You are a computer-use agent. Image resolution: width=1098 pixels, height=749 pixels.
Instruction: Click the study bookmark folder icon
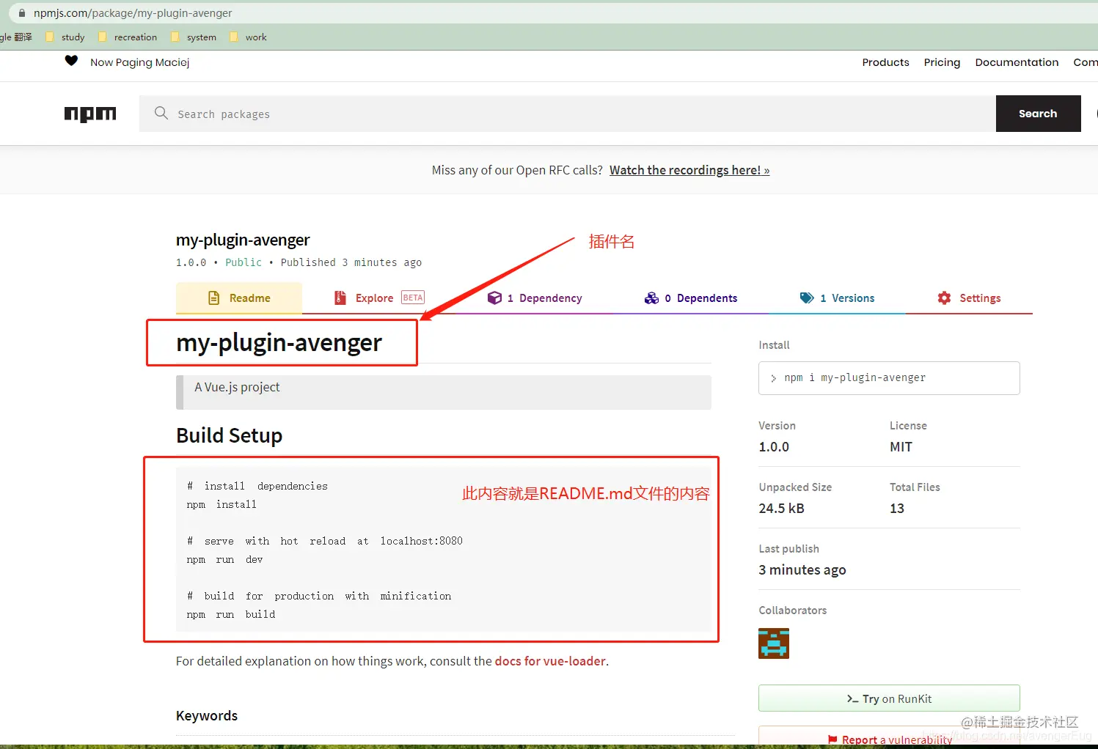coord(50,37)
